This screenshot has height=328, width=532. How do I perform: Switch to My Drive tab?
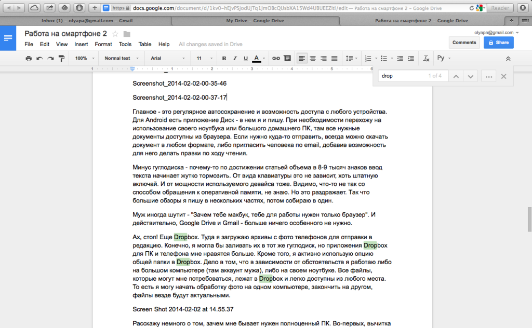pos(255,21)
